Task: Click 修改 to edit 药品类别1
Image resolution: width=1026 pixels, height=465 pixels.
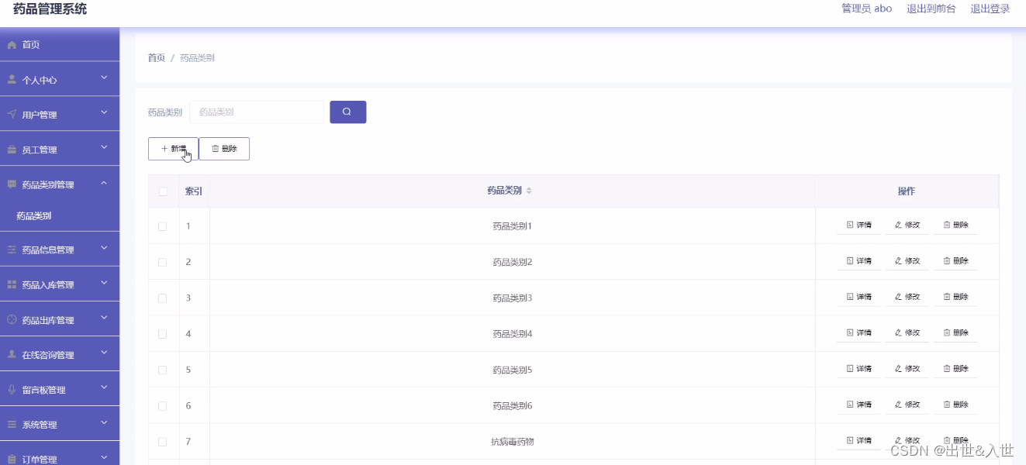Action: [907, 225]
